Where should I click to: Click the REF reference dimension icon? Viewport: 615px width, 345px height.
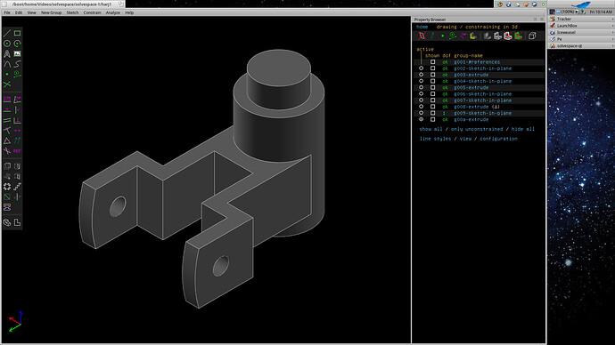(x=17, y=150)
